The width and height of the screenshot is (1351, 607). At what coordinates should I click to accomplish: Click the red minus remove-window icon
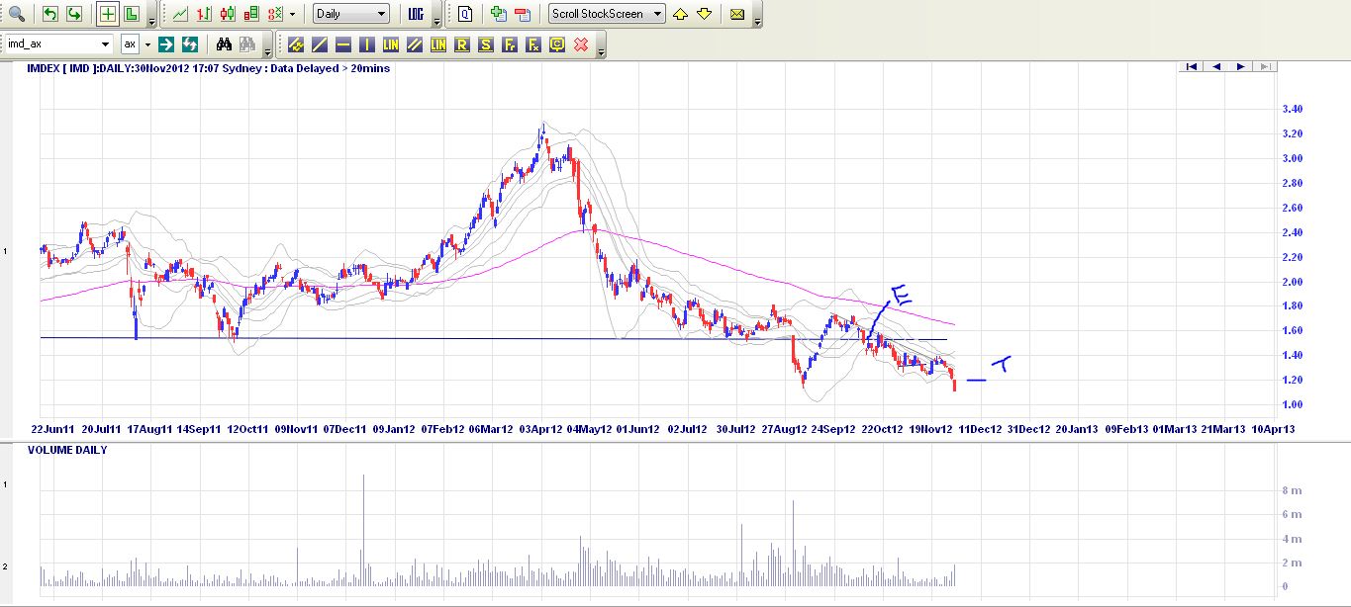[x=523, y=14]
